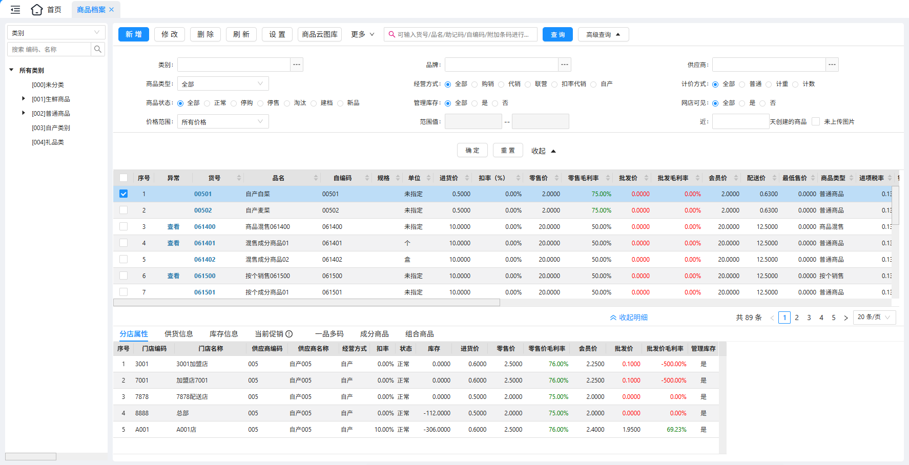The image size is (909, 465).
Task: Expand the [001]生鲜商品 tree node
Action: 23,98
